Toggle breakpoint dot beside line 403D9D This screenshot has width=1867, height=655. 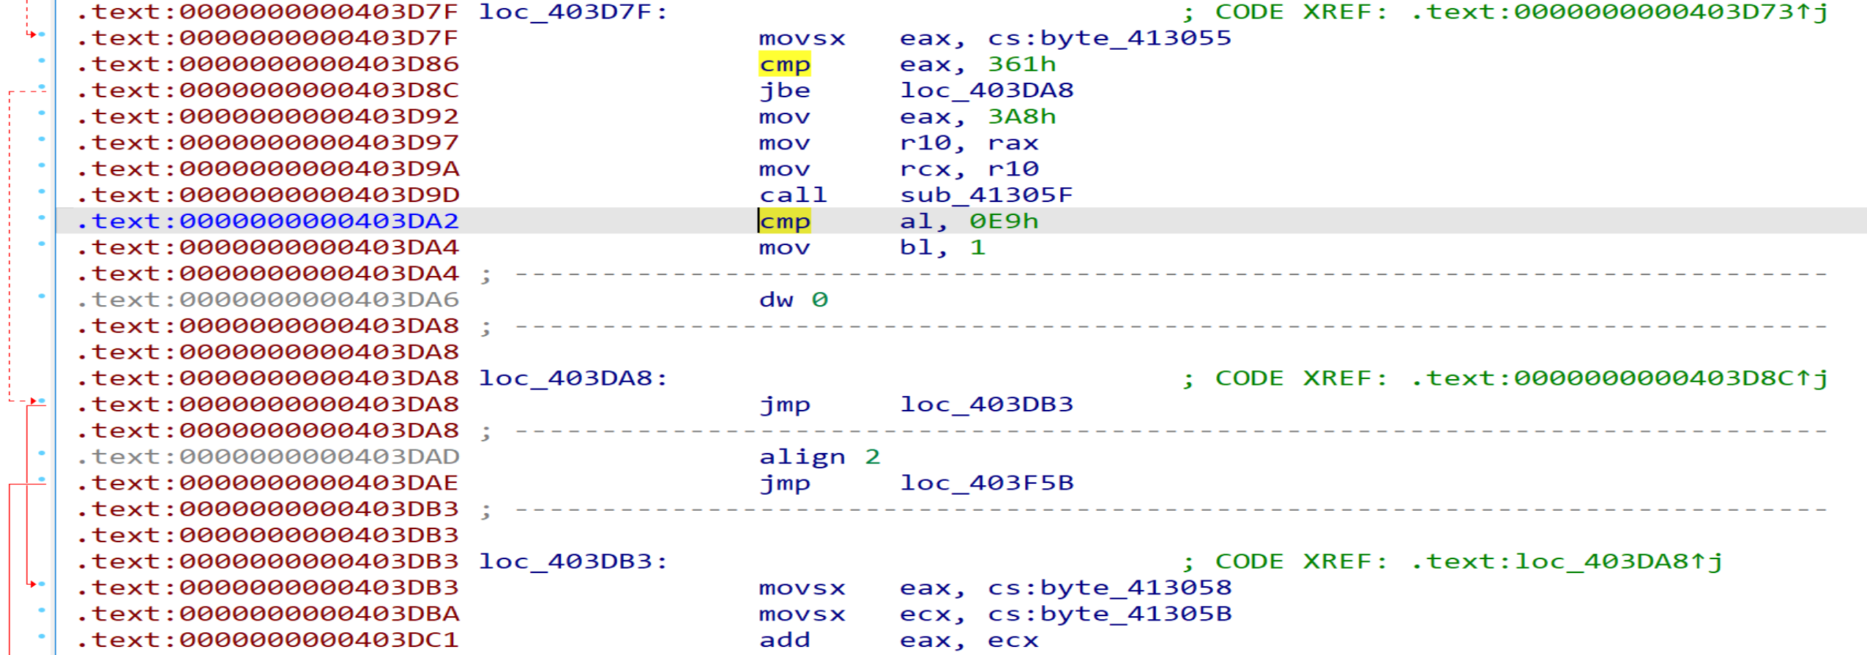coord(42,192)
